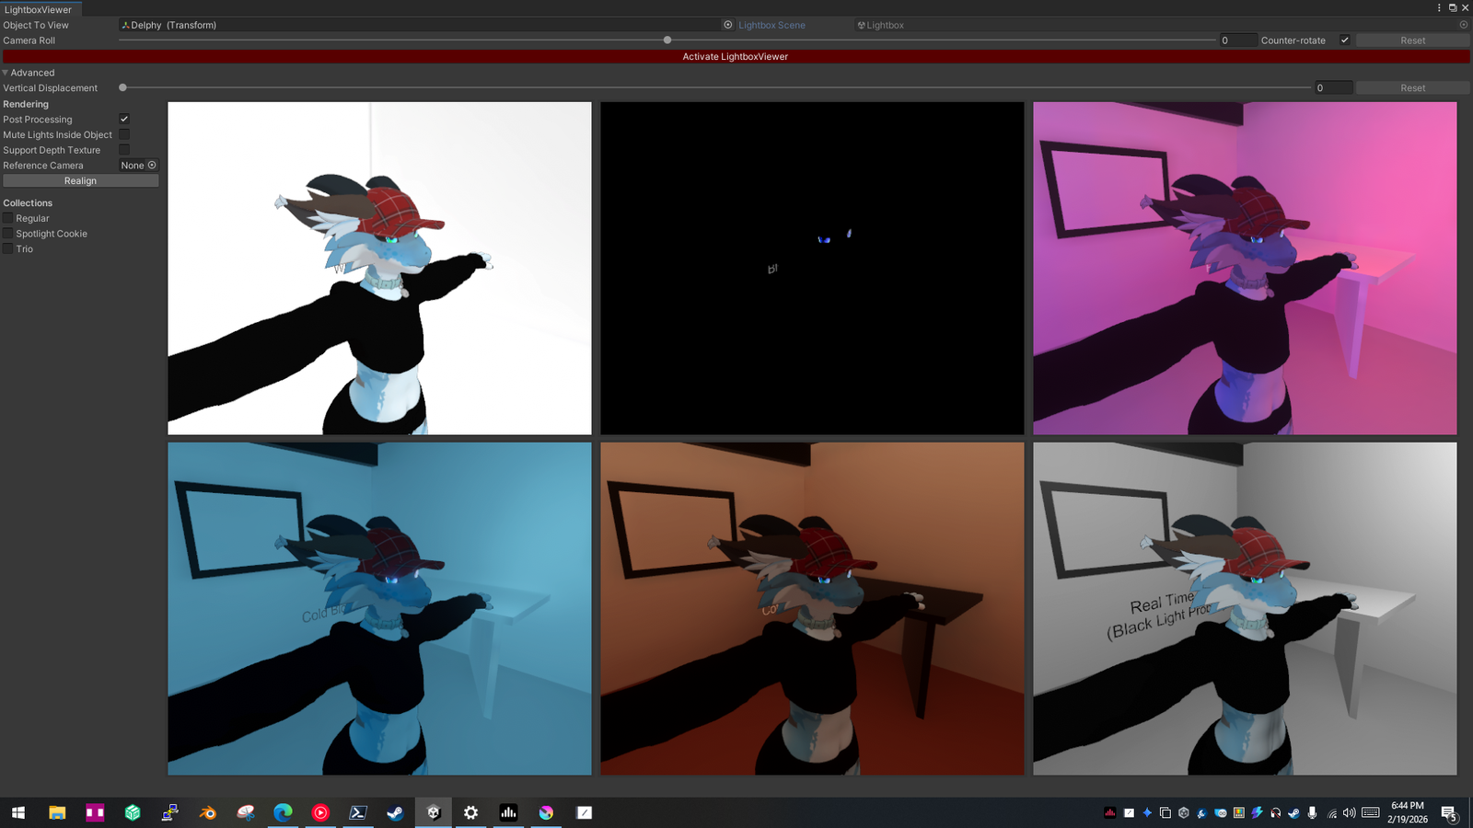This screenshot has width=1473, height=828.
Task: Open the Lightbox object picker icon
Action: pos(1463,25)
